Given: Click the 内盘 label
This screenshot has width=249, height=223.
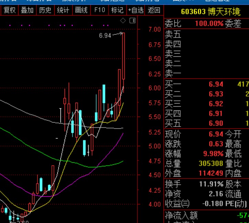Looking at the screenshot, I should (233, 173).
